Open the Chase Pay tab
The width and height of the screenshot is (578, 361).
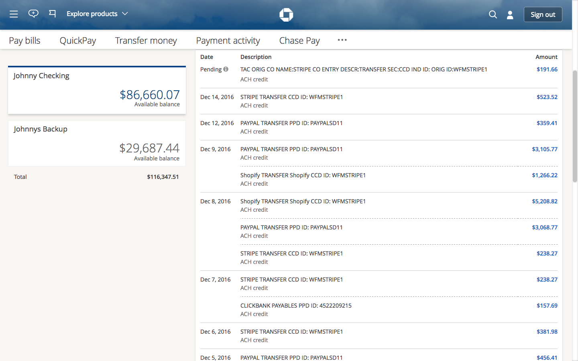click(x=299, y=40)
